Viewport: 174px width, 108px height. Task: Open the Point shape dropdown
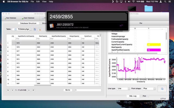[x=149, y=89]
